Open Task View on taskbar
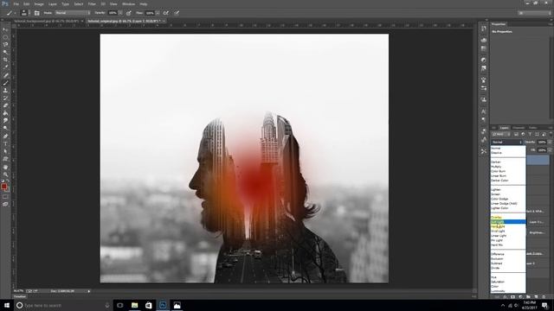The width and height of the screenshot is (554, 311). pos(120,305)
